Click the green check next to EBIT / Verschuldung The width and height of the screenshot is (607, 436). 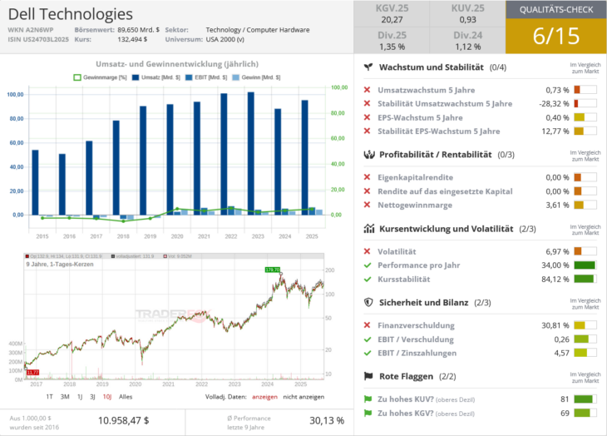click(368, 339)
